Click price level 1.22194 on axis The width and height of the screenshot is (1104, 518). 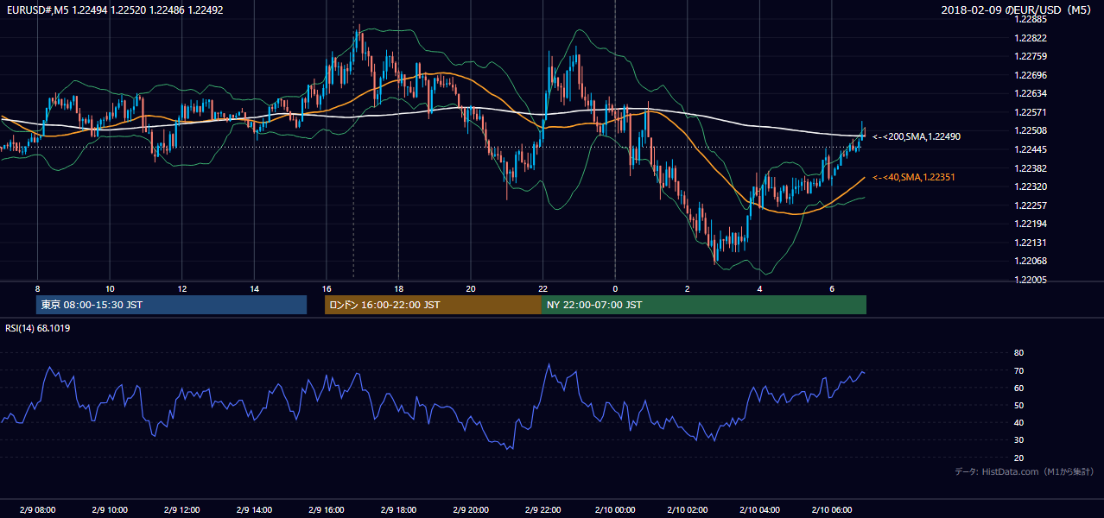click(x=1031, y=224)
